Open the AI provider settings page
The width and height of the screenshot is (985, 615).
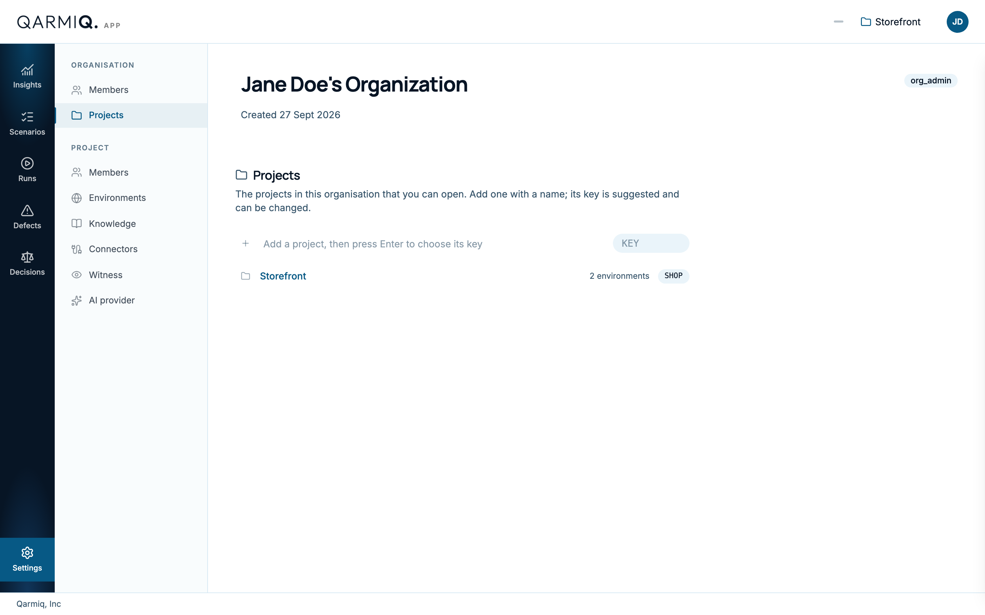tap(131, 300)
